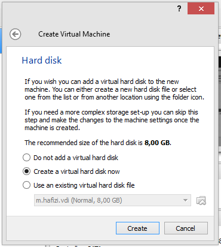This screenshot has width=221, height=247.
Task: Click the Create button
Action: 137,228
